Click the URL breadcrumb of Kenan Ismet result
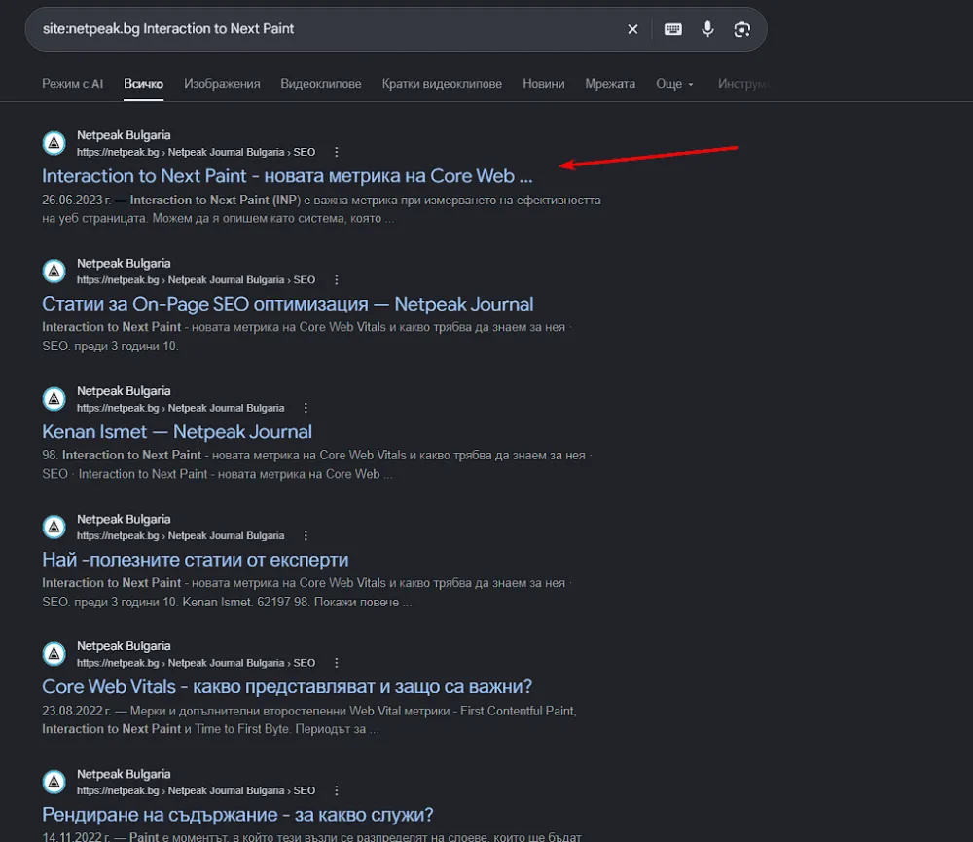The height and width of the screenshot is (842, 973). 181,408
